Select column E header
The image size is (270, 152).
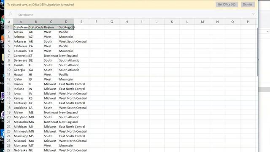point(81,22)
